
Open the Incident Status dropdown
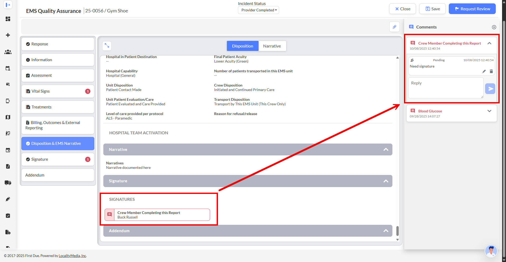[x=258, y=10]
